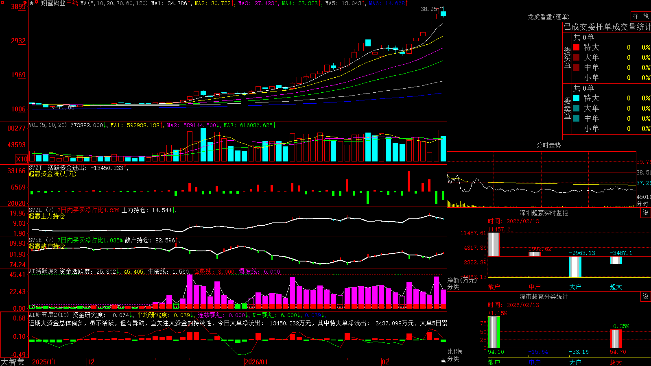
Task: Click the lock icon at the timeline end
Action: (x=443, y=361)
